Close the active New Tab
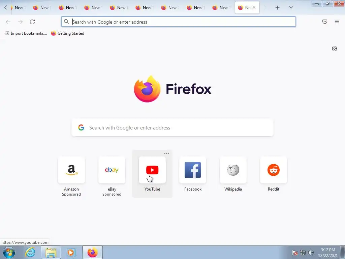 coord(254,7)
